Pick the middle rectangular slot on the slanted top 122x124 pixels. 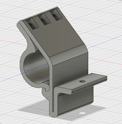(44, 19)
